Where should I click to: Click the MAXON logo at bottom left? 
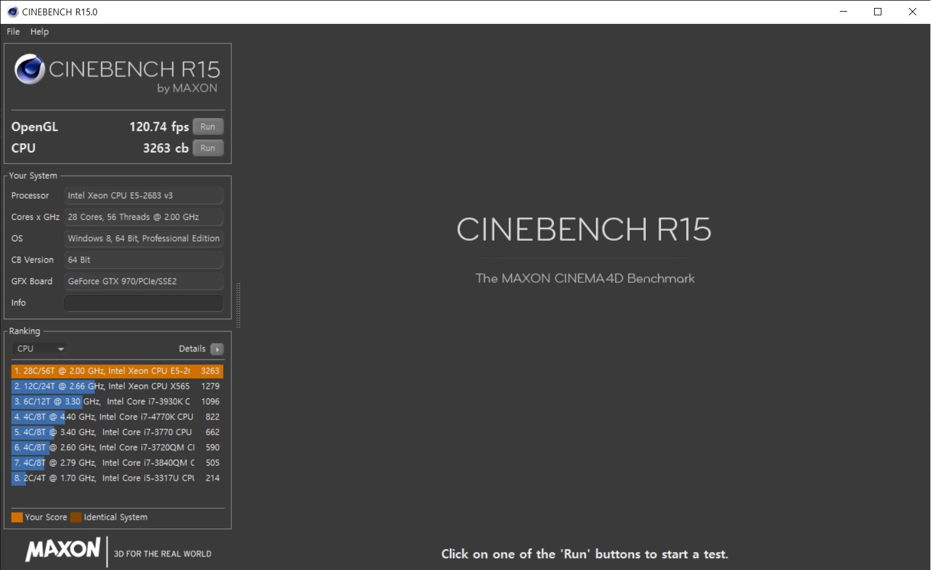(62, 549)
